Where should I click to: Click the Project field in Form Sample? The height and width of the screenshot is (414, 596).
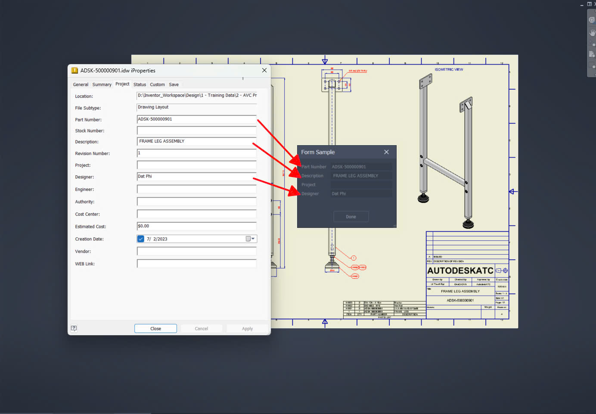point(361,185)
